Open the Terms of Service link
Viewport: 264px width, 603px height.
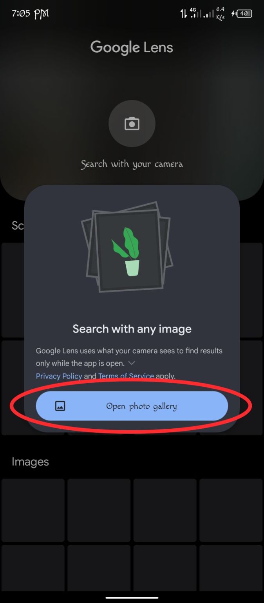(x=126, y=376)
